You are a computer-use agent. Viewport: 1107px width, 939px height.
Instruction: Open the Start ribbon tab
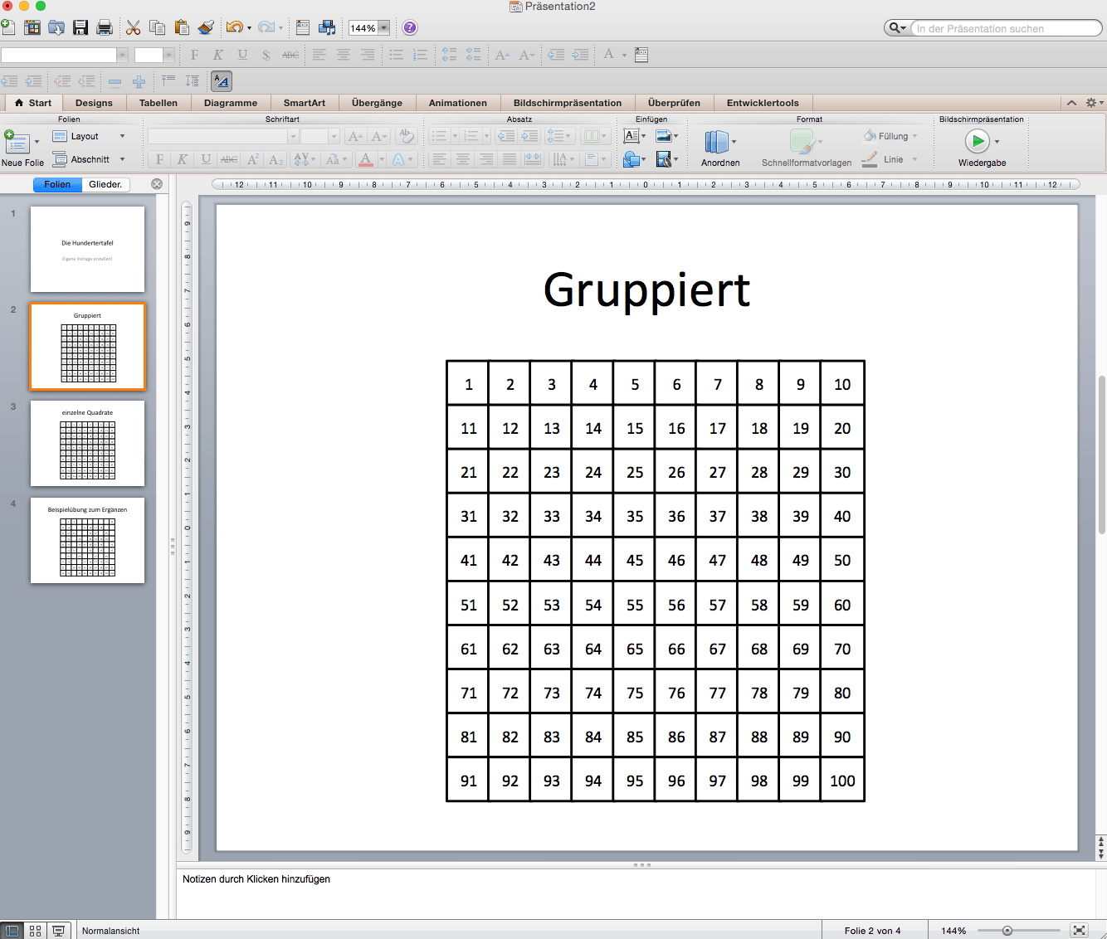(x=33, y=103)
